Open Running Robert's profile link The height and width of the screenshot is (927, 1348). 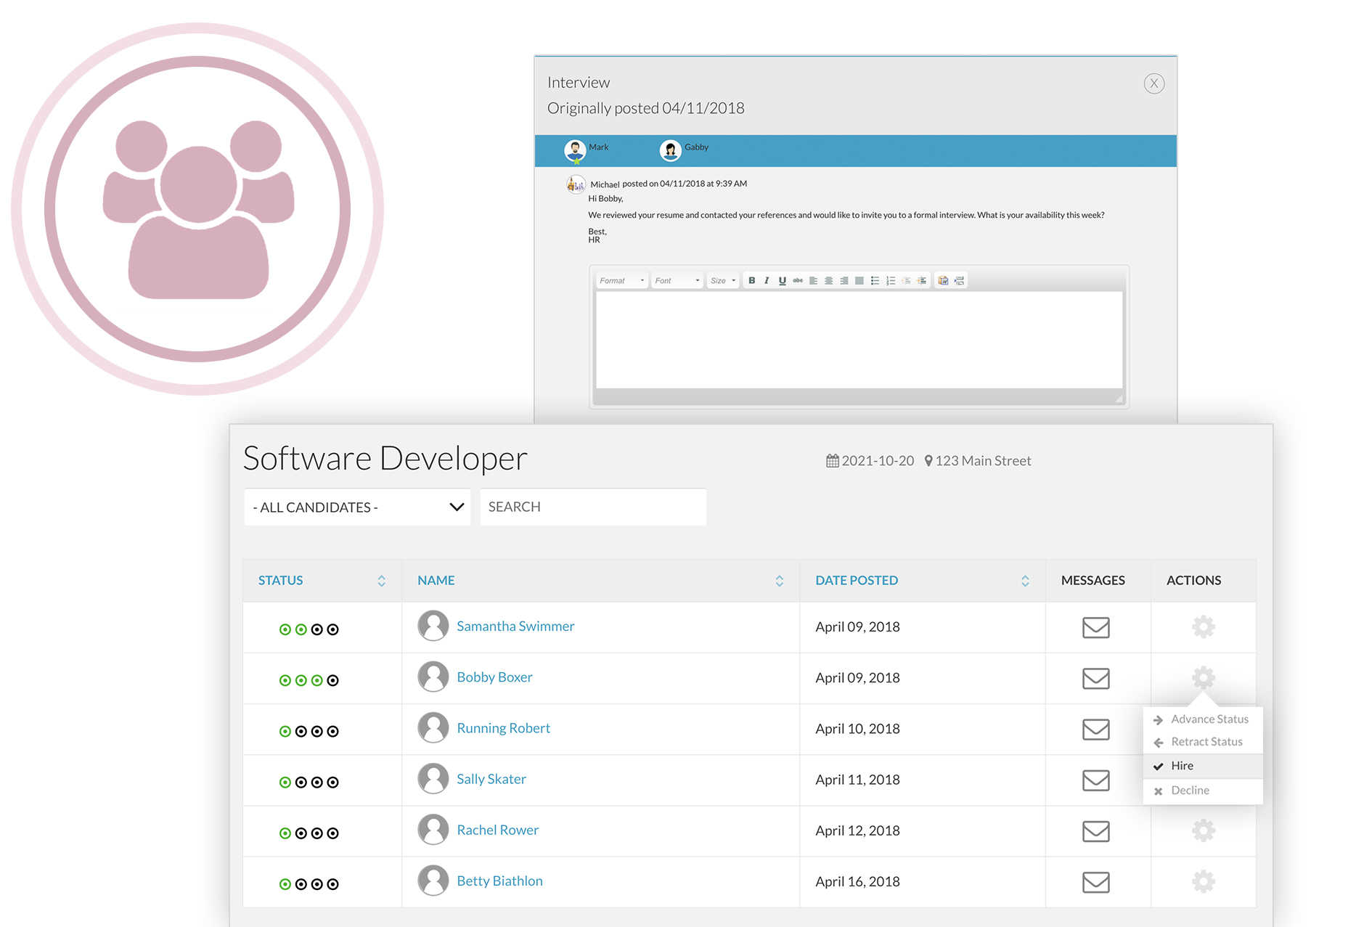pyautogui.click(x=503, y=727)
